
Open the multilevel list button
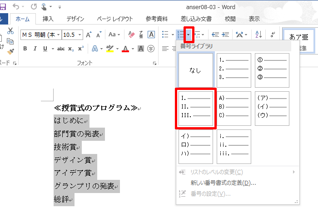199,35
